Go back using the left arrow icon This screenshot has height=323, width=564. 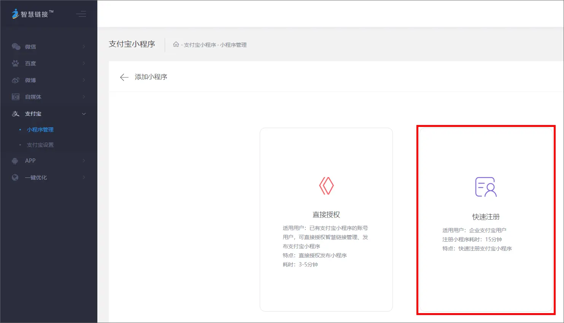(124, 77)
